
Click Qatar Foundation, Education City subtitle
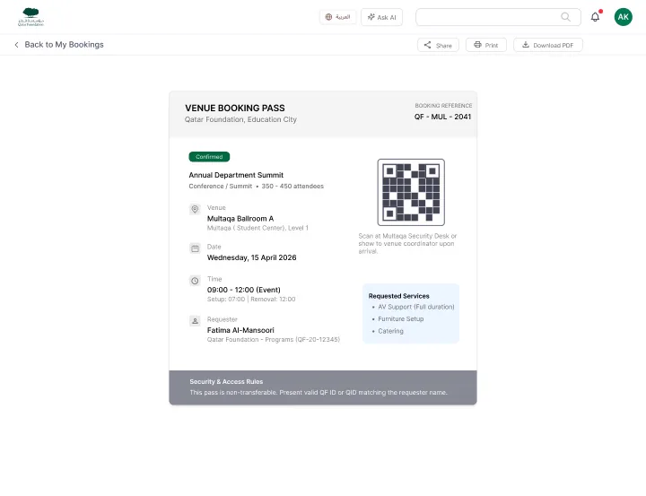point(240,119)
